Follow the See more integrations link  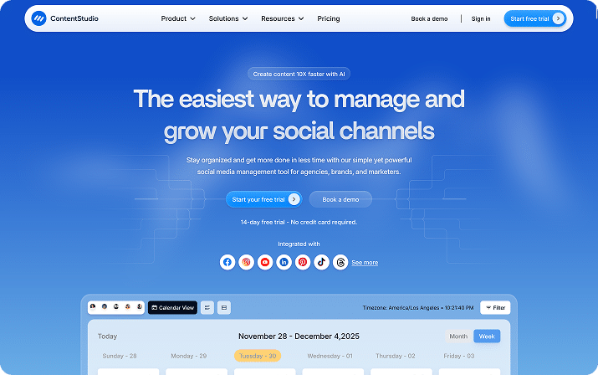(x=365, y=262)
